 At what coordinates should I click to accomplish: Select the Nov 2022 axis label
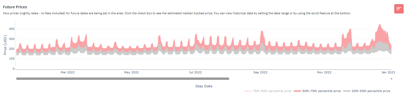pyautogui.click(x=324, y=72)
